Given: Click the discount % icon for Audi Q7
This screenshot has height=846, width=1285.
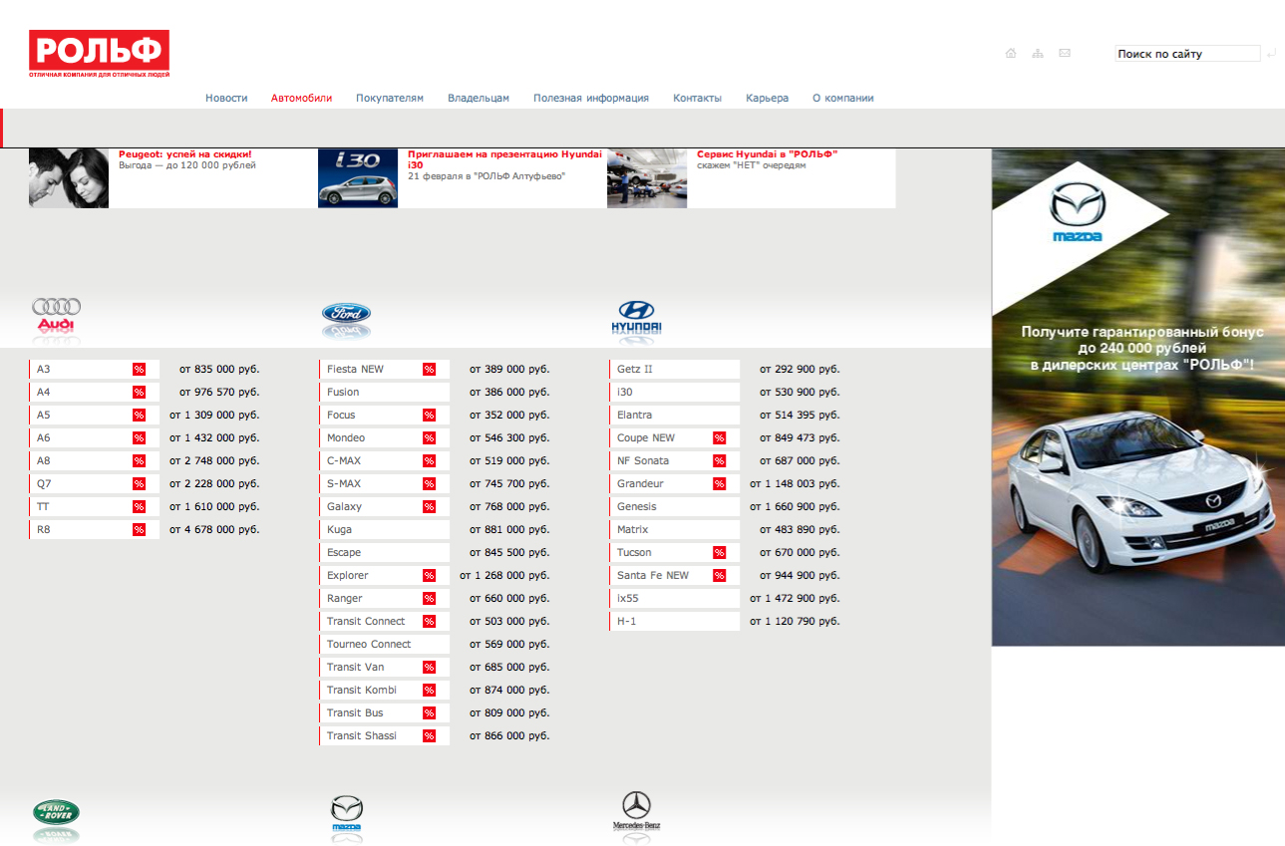Looking at the screenshot, I should pyautogui.click(x=139, y=484).
